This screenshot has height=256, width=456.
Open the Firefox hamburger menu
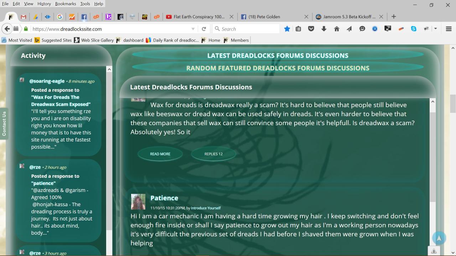449,29
